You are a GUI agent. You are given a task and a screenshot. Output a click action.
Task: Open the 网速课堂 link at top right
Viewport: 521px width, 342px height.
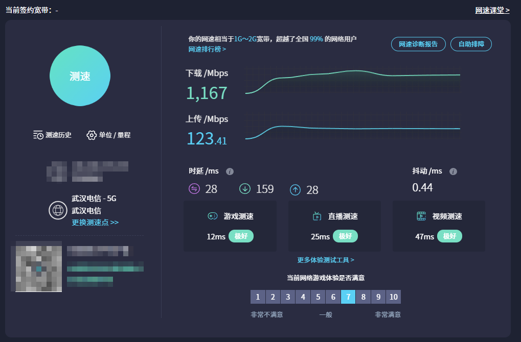(x=492, y=10)
